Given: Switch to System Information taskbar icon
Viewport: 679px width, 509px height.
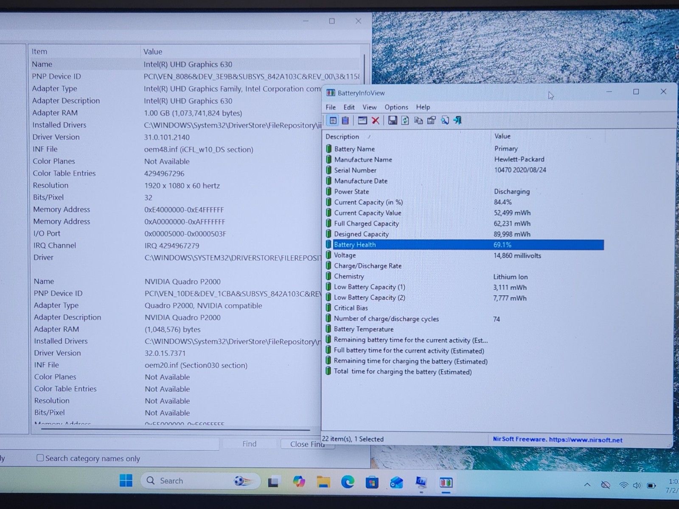Looking at the screenshot, I should coord(421,482).
